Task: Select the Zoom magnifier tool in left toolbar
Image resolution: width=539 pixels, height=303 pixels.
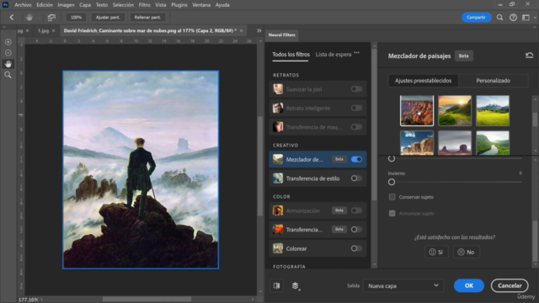Action: 8,75
